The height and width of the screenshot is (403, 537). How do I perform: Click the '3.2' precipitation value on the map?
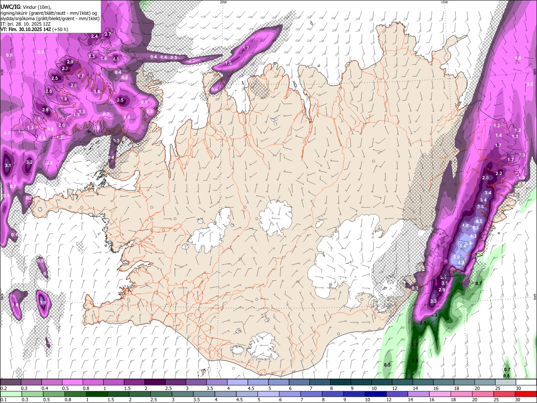(29, 162)
